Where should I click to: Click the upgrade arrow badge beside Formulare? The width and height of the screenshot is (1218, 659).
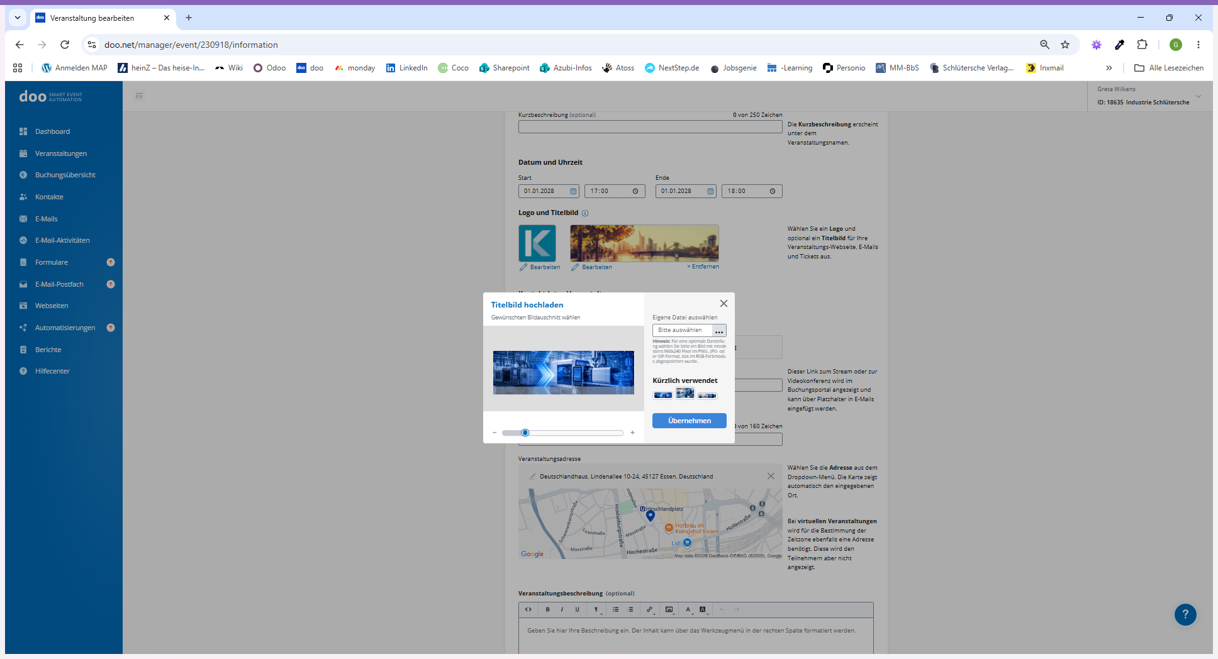tap(111, 262)
